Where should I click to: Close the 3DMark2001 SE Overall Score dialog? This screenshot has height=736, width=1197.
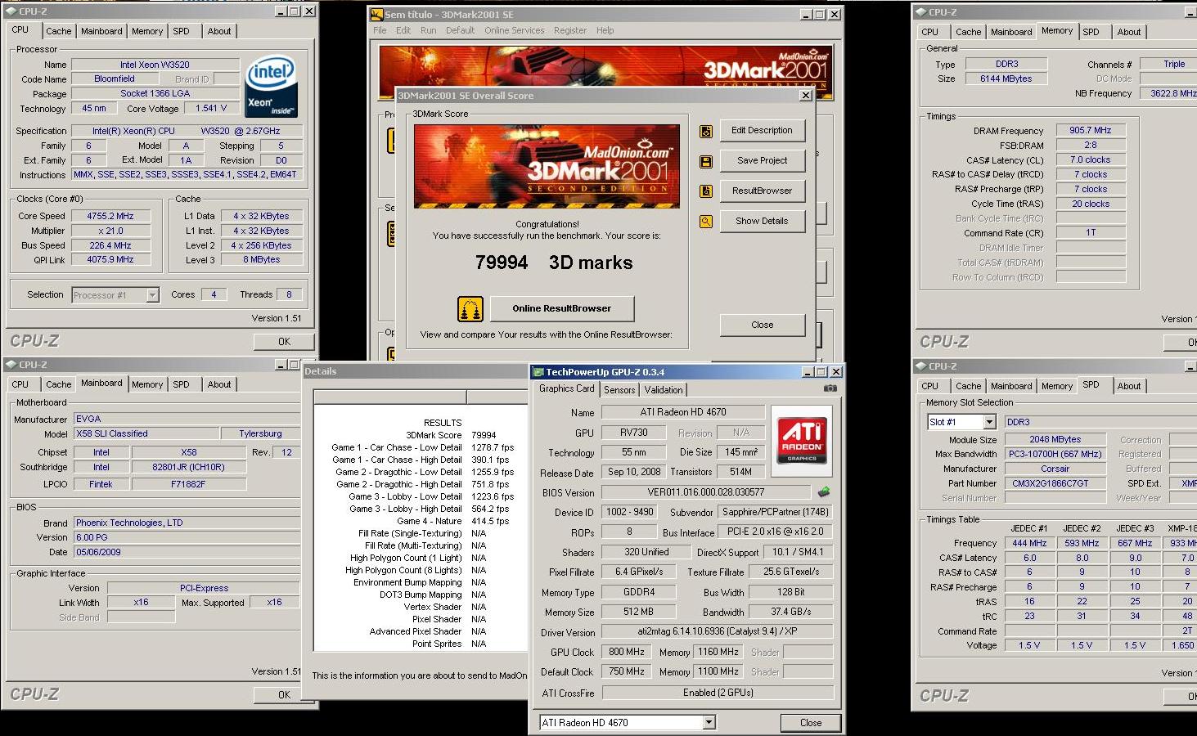coord(806,96)
